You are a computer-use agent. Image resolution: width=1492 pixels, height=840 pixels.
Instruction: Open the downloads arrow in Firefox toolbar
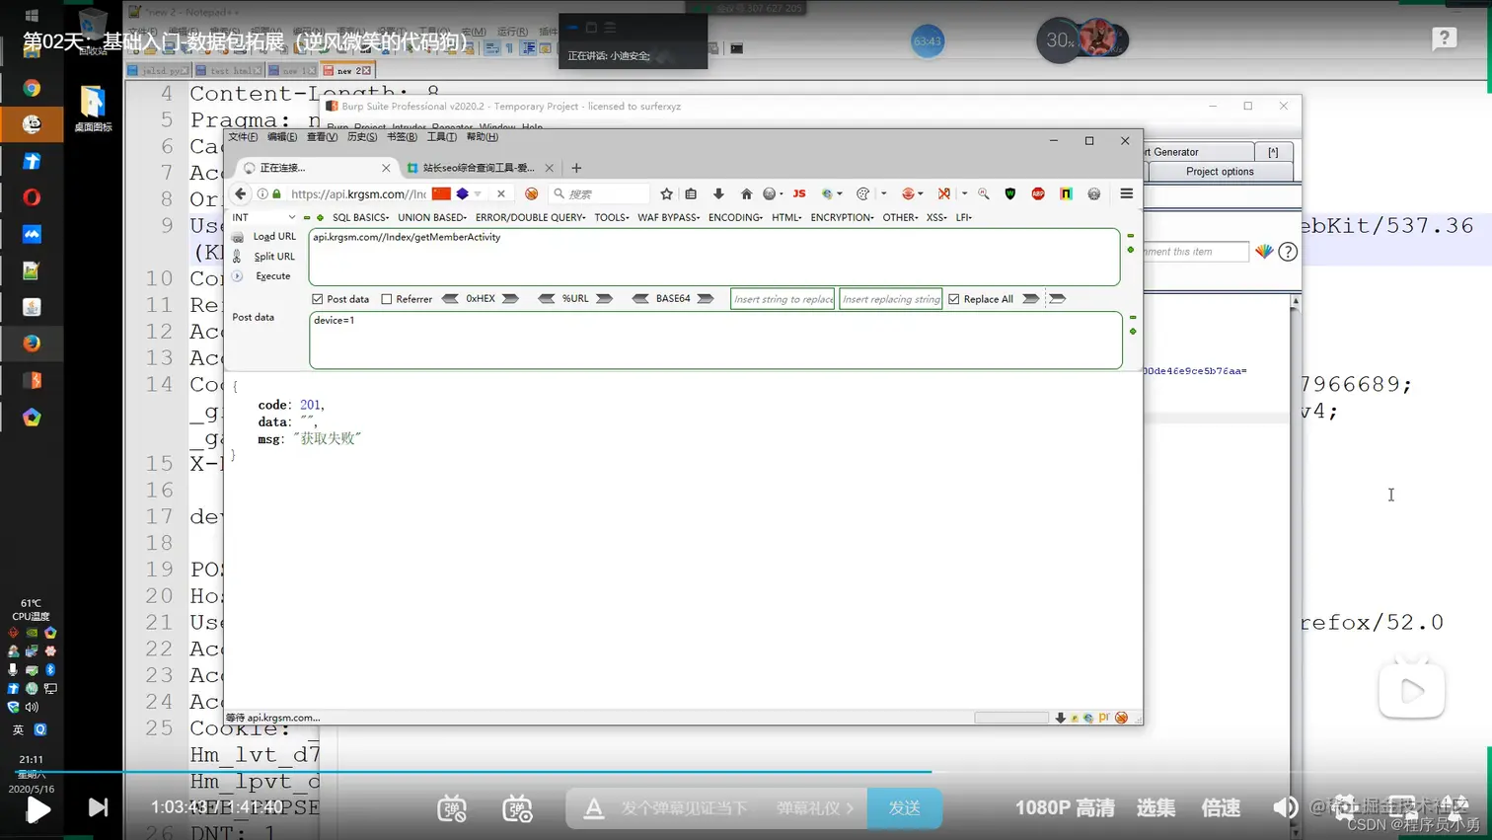[718, 193]
